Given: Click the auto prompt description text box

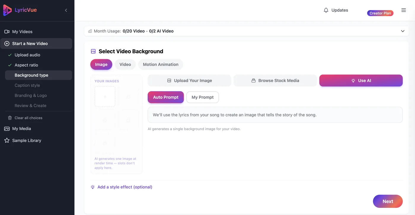Looking at the screenshot, I should [x=275, y=115].
